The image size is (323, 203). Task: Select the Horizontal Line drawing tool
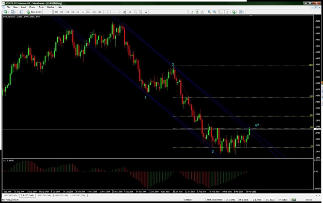[x=114, y=12]
